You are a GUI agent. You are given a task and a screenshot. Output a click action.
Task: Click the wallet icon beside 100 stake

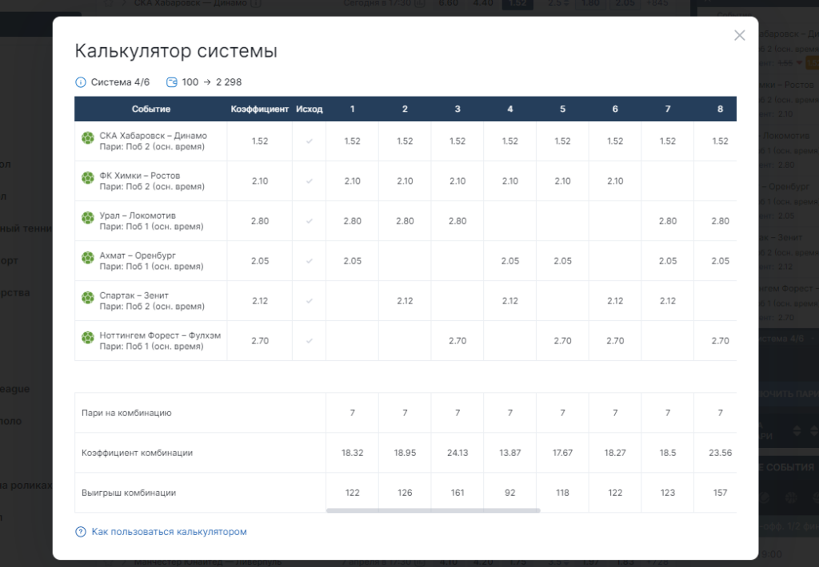point(171,82)
